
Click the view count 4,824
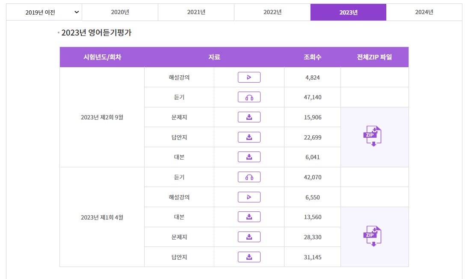[x=313, y=78]
